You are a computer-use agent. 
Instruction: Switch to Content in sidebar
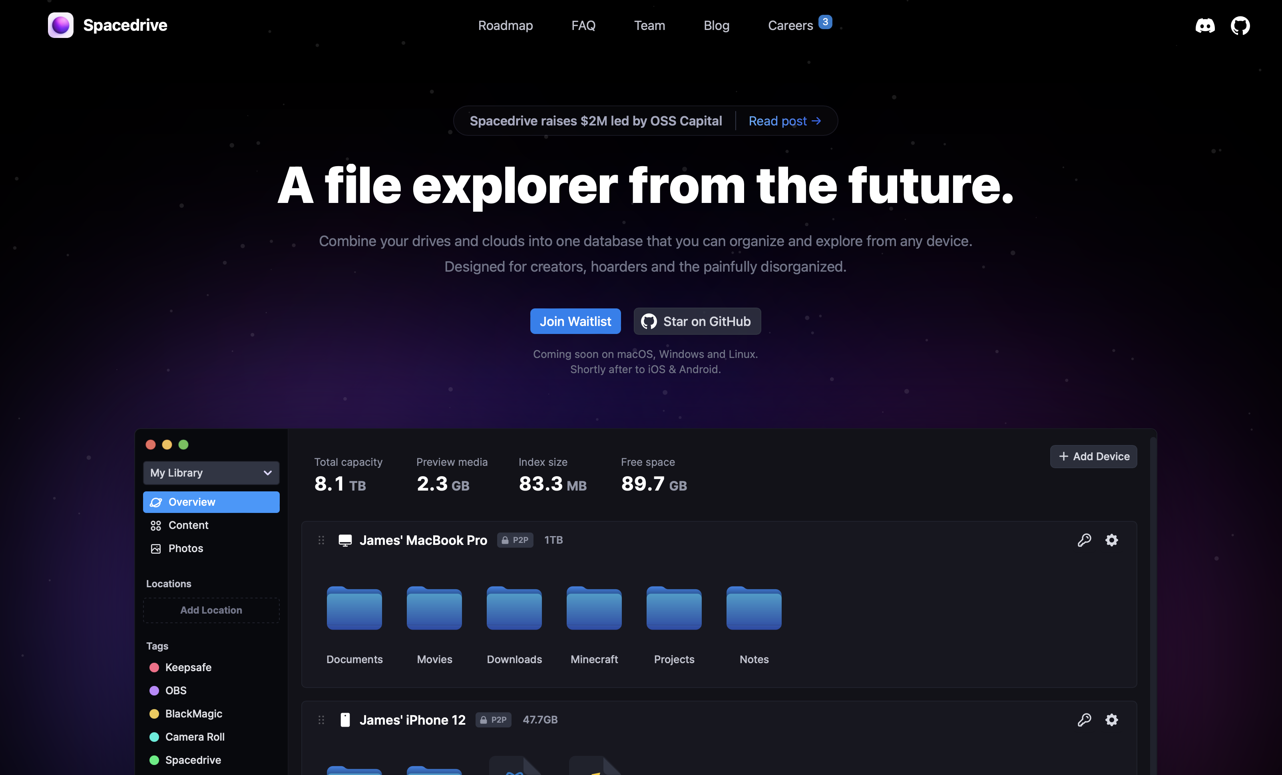tap(188, 525)
